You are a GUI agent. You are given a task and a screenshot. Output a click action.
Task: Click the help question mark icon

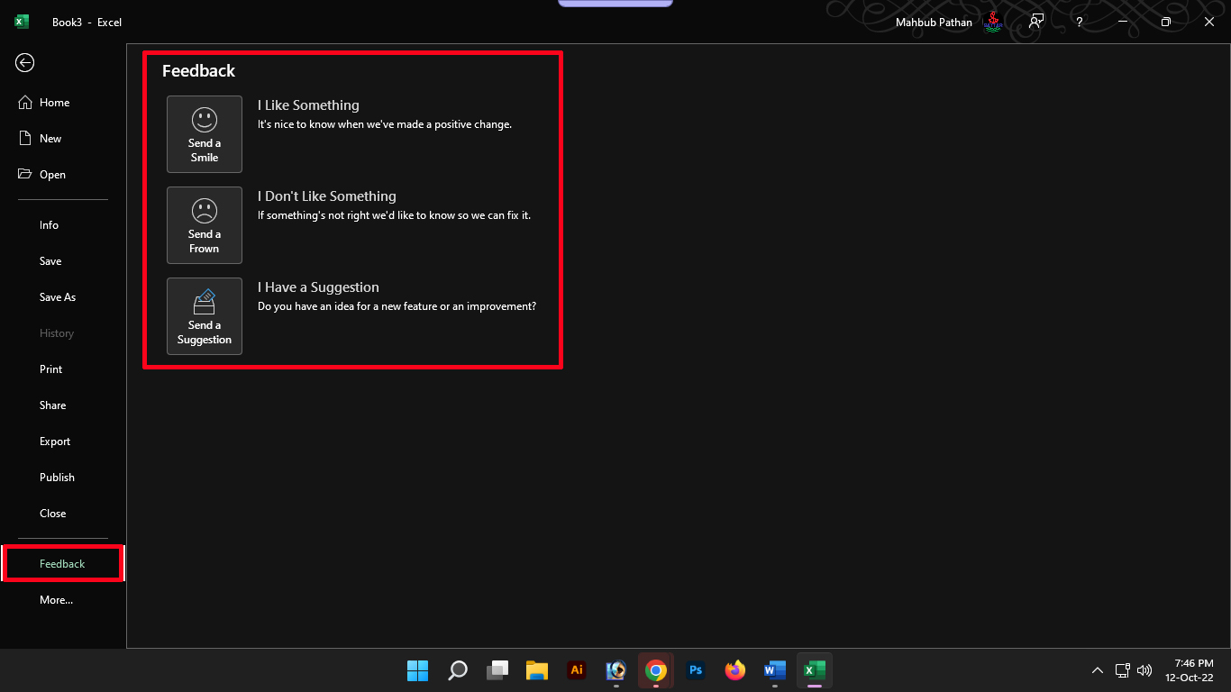[1080, 22]
